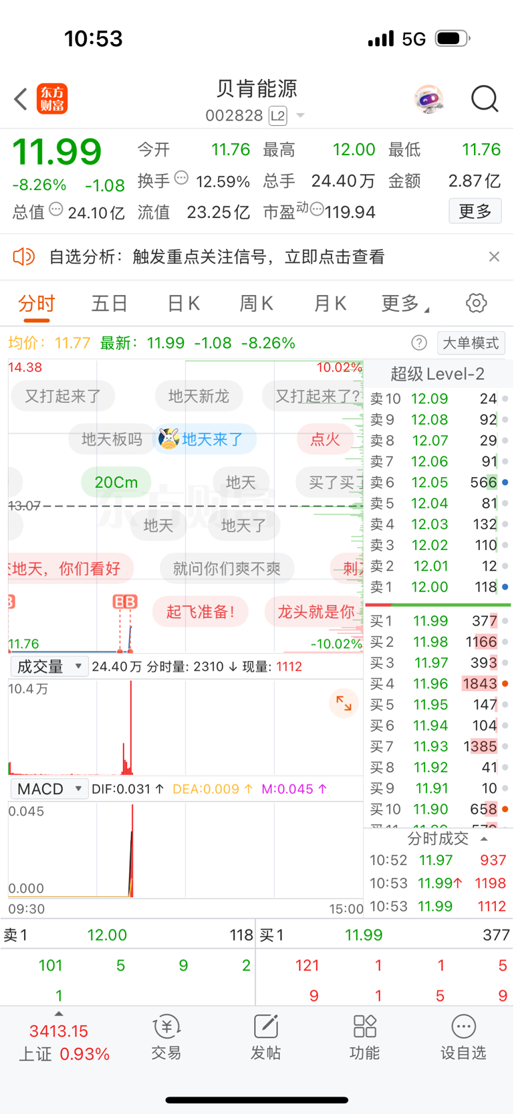
Task: Tap the B buy marker pair on chart
Action: click(x=125, y=601)
